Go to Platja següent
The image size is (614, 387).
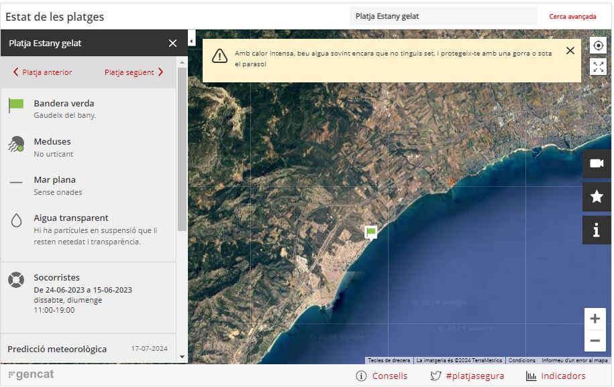coord(134,72)
